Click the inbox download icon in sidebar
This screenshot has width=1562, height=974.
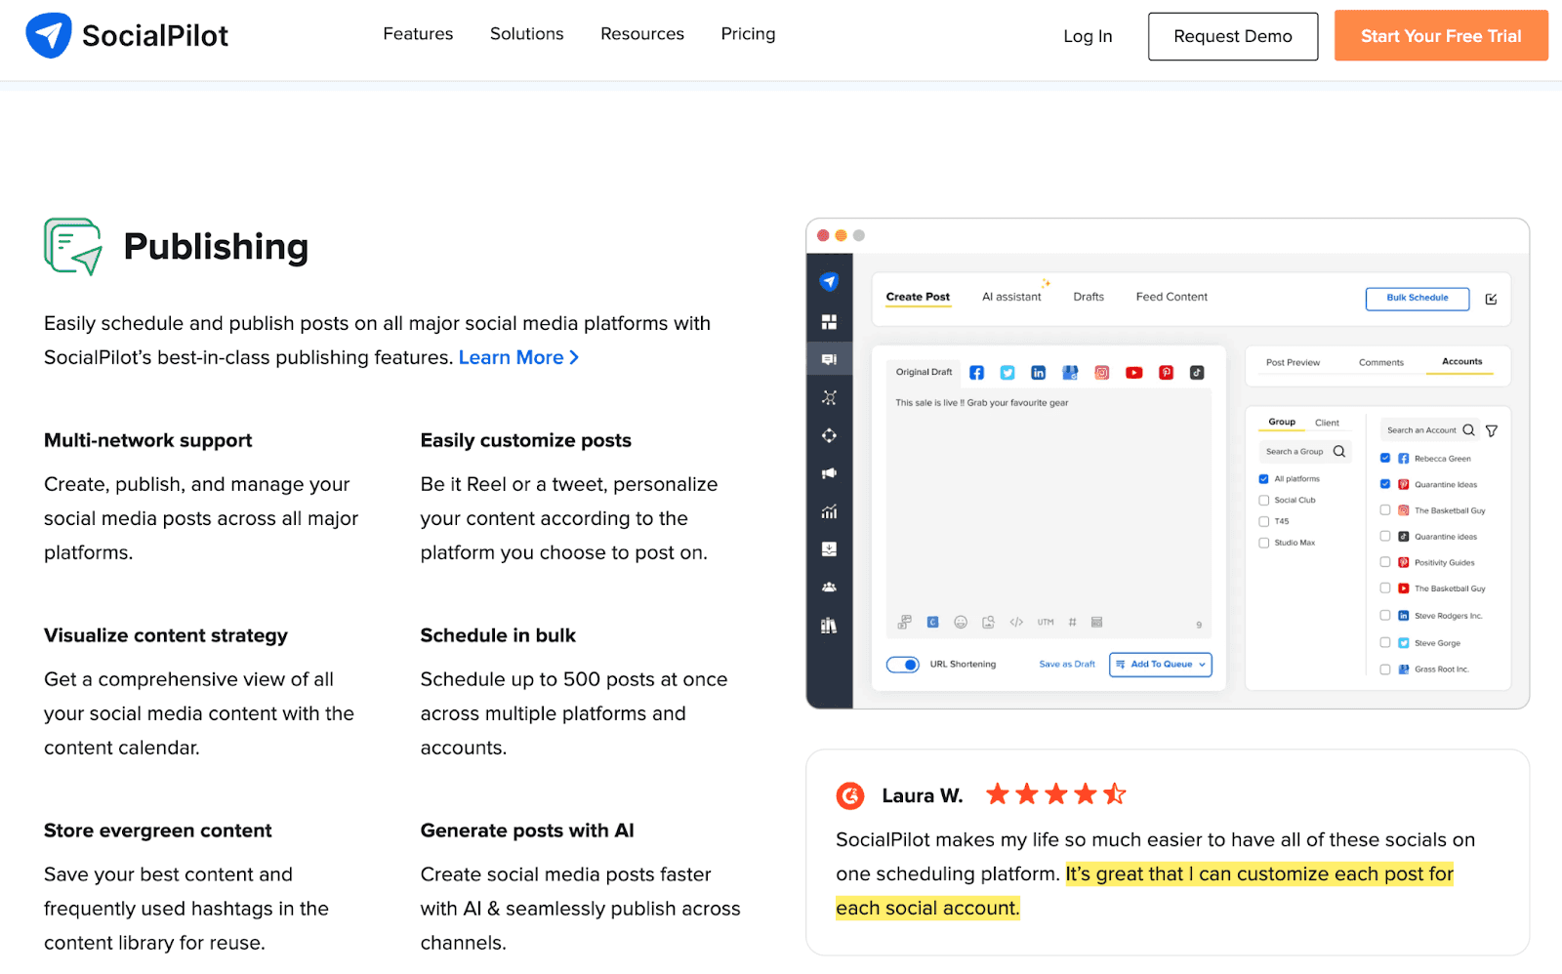coord(829,549)
